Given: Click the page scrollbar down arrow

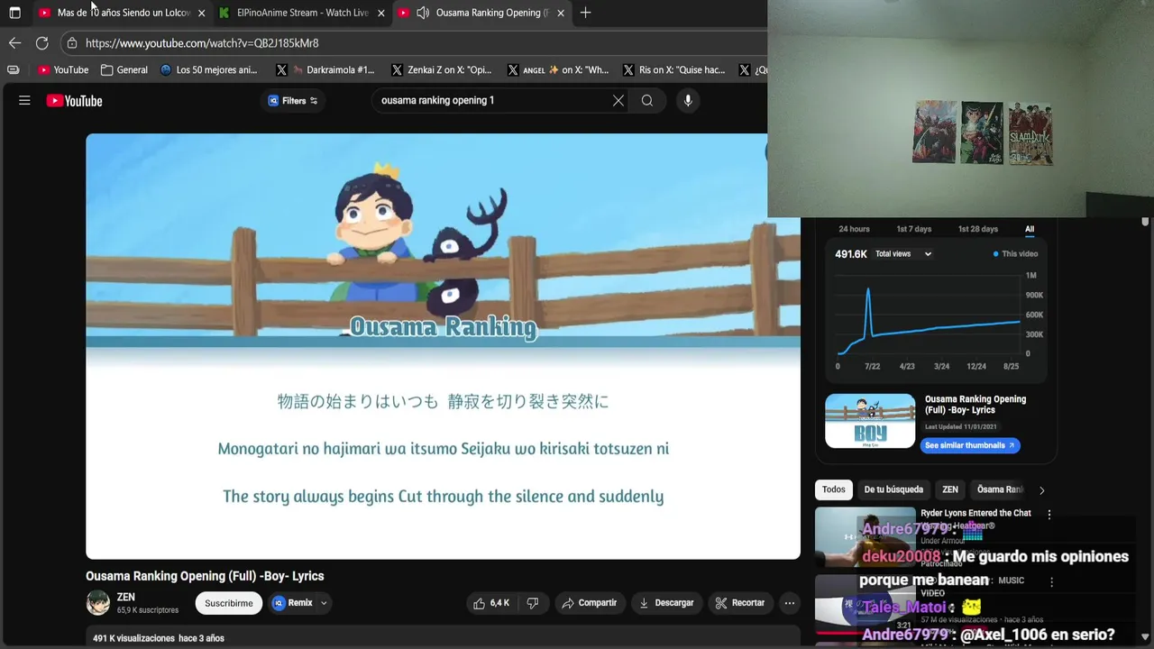Looking at the screenshot, I should pos(1146,637).
